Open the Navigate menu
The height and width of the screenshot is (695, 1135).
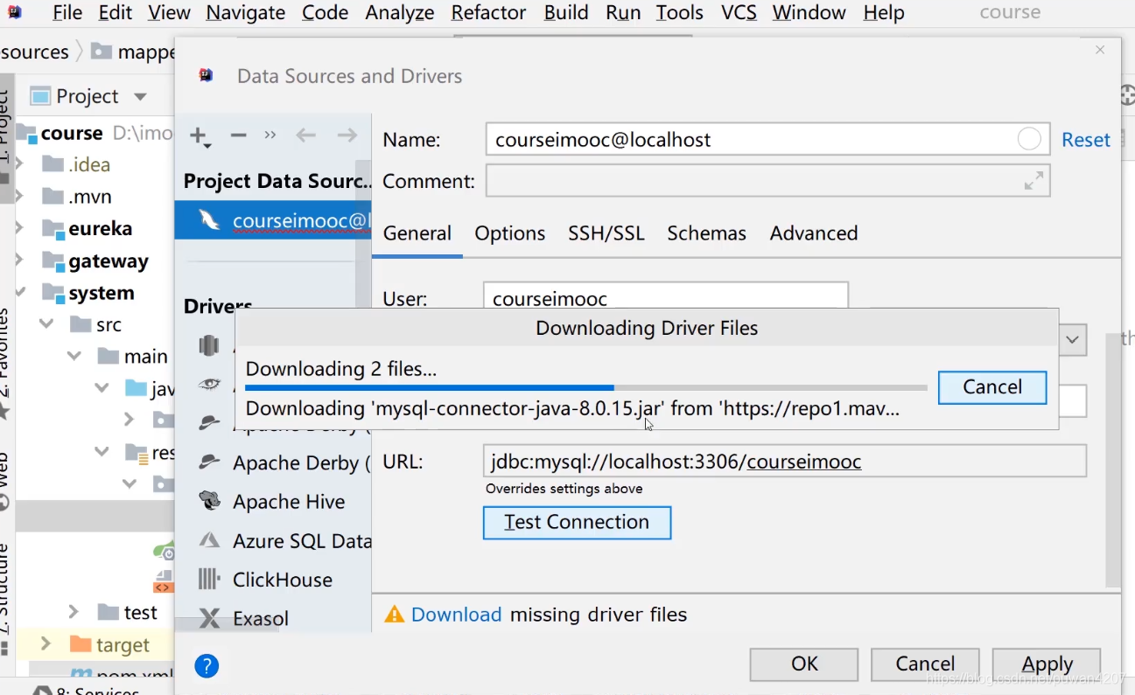246,12
